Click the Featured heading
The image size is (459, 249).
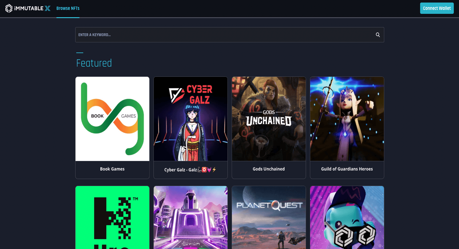point(94,63)
